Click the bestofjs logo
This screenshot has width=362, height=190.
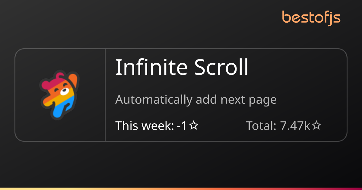point(311,18)
